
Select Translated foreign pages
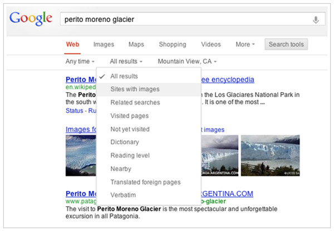coord(149,182)
